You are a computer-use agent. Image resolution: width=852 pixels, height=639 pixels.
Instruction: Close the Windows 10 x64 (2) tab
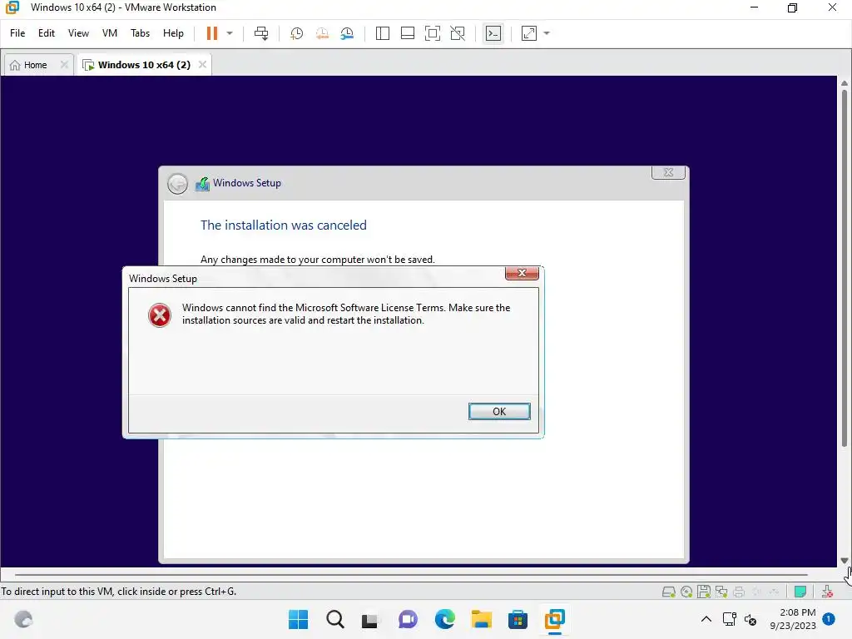pos(202,65)
